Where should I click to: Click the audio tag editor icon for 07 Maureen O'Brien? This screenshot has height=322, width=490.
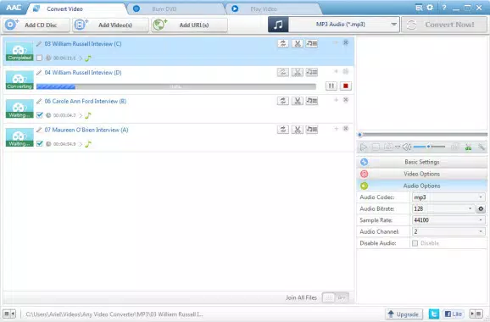coord(312,130)
